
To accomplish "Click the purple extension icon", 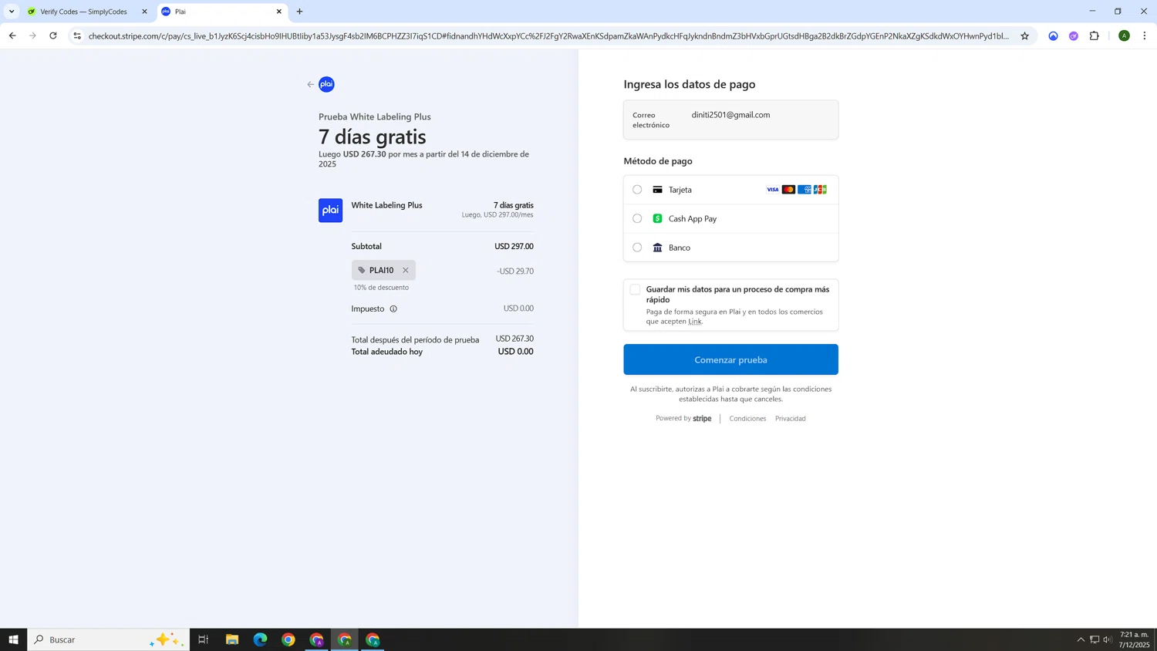I will (1074, 35).
